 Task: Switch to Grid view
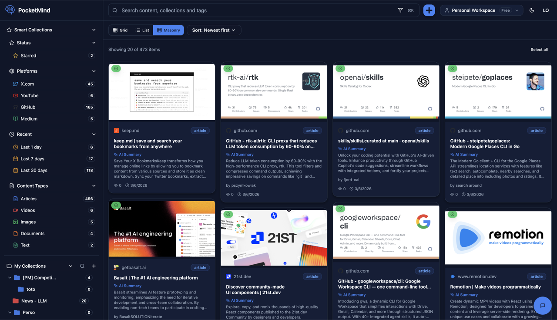click(121, 30)
